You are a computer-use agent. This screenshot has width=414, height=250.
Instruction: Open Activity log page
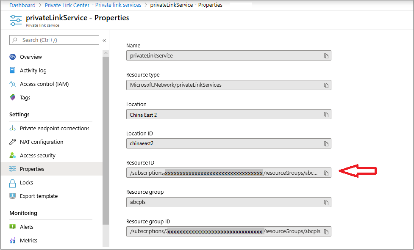click(33, 71)
